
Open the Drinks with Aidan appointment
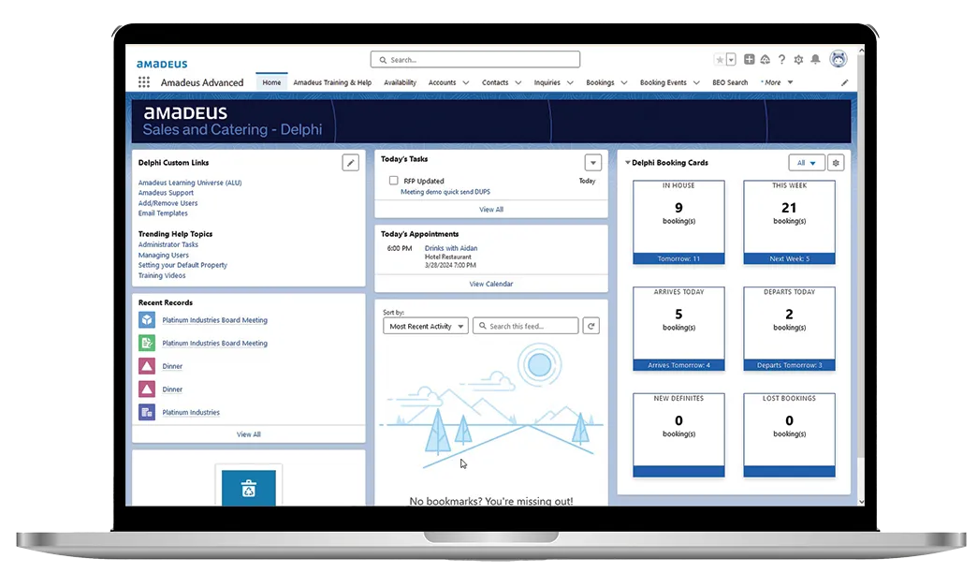click(x=451, y=248)
